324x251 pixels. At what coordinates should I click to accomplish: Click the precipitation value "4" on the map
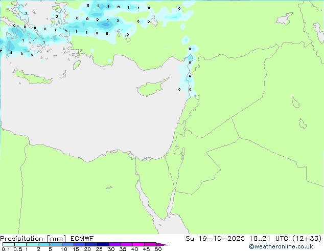108,7
